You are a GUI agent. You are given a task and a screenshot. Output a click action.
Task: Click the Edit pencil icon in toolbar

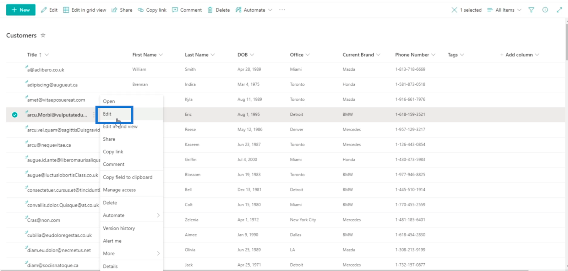click(44, 10)
